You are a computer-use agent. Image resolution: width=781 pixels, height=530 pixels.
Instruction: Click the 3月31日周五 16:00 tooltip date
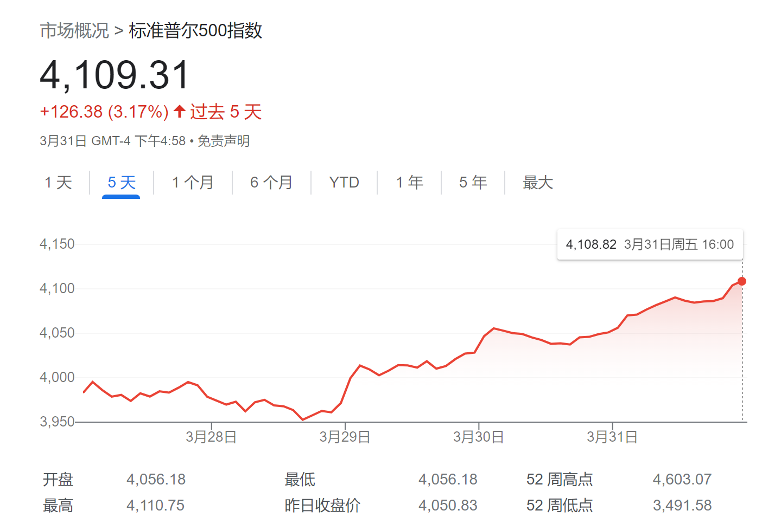(x=679, y=244)
